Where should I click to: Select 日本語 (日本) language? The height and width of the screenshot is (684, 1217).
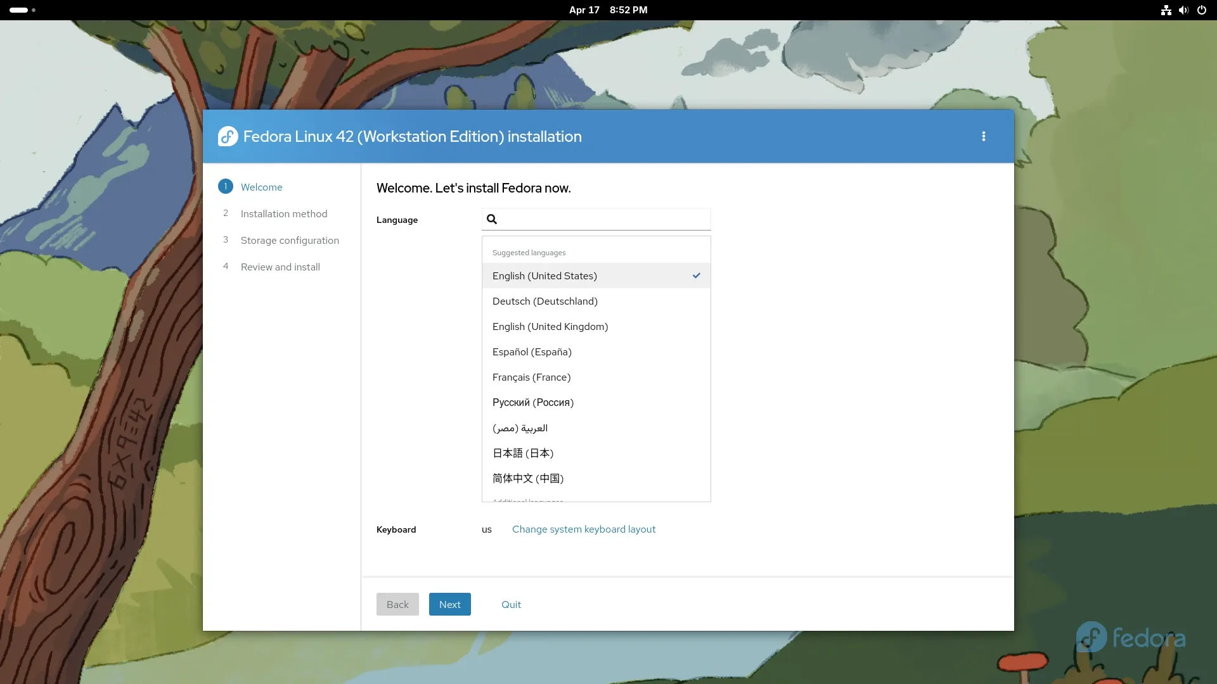point(596,453)
